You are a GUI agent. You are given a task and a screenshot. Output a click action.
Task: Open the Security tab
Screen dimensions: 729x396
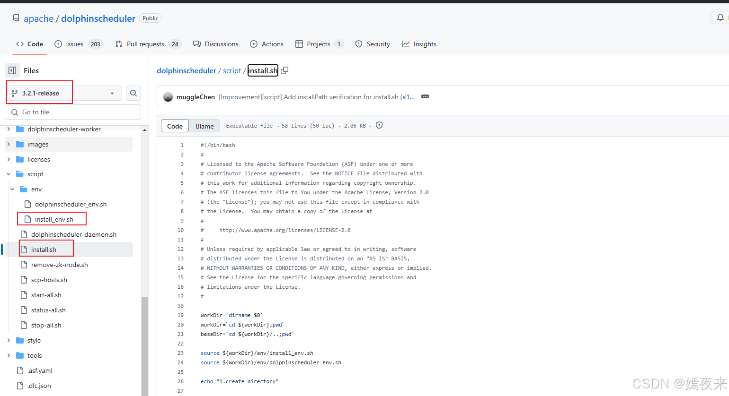(373, 44)
